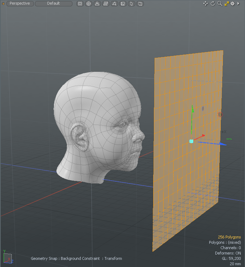This screenshot has height=267, width=245.
Task: Click the wavy lines toolbar icon
Action: [106, 4]
